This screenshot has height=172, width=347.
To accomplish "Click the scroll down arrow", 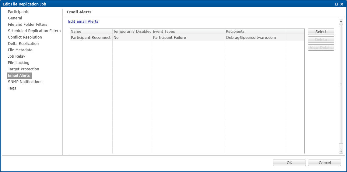I will [341, 151].
